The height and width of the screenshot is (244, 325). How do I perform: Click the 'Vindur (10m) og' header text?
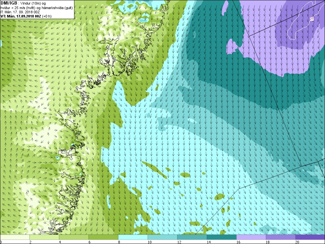(x=33, y=3)
